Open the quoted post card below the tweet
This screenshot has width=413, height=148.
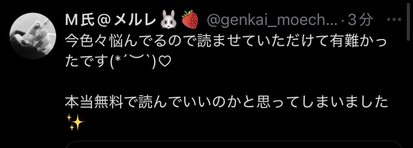(234, 144)
